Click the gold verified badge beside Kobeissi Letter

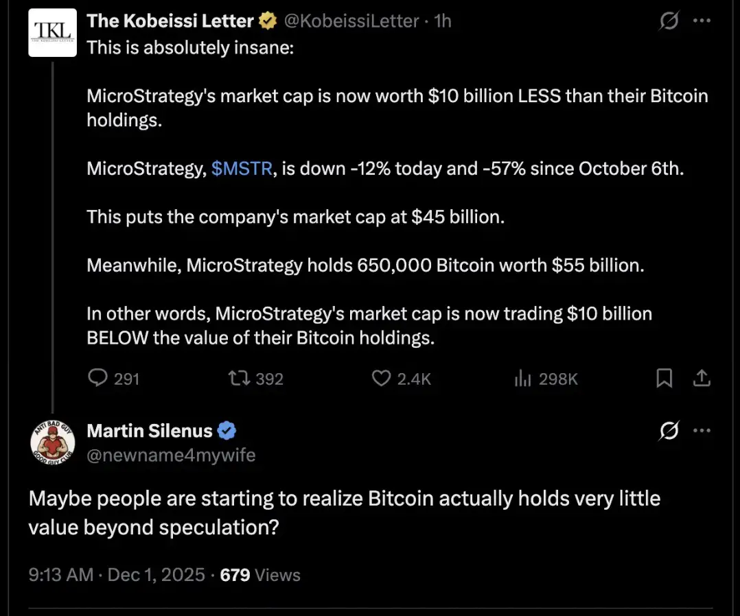(266, 21)
